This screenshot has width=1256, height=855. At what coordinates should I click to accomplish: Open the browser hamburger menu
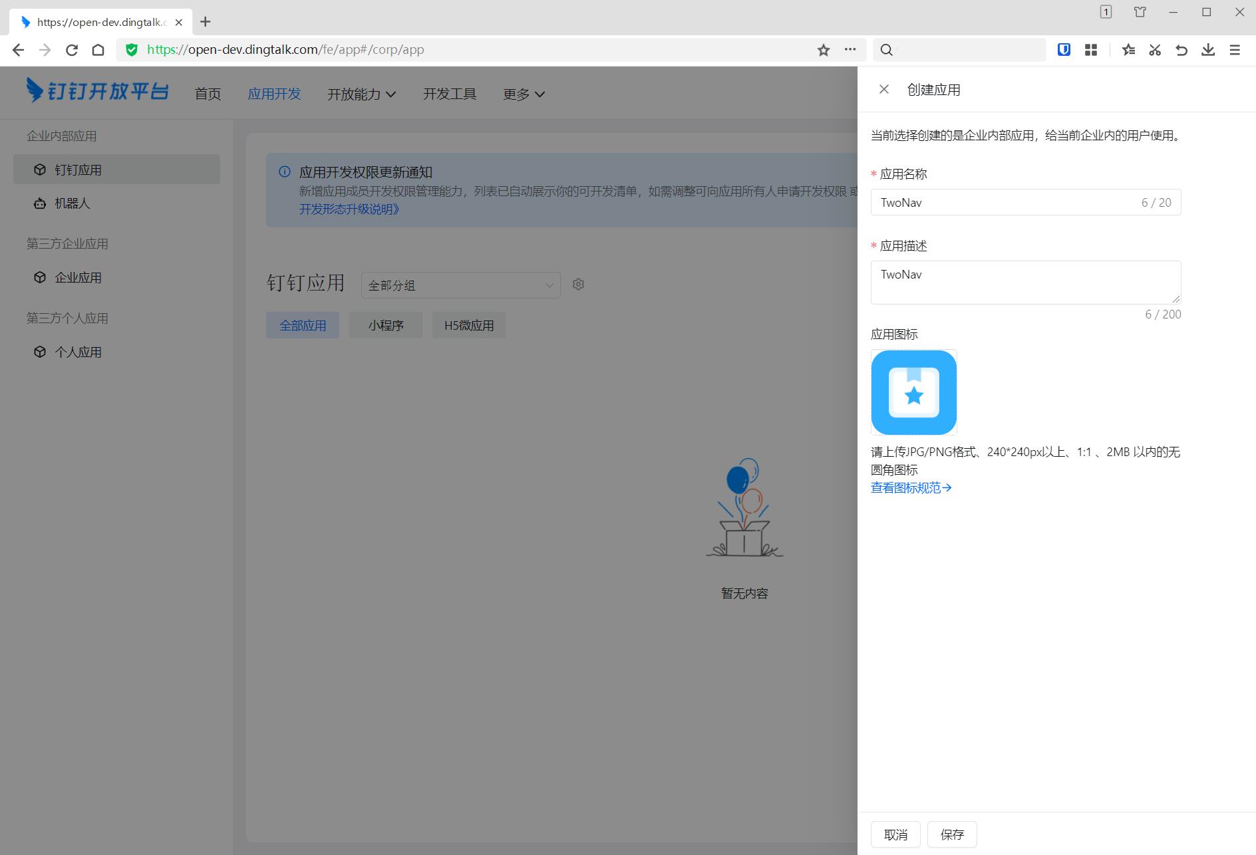pos(1235,50)
